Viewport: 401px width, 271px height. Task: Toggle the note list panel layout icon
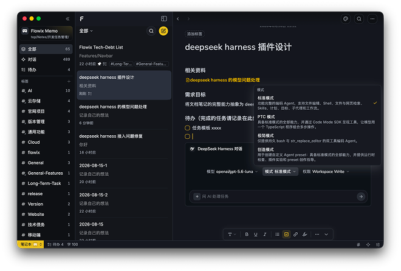164,19
